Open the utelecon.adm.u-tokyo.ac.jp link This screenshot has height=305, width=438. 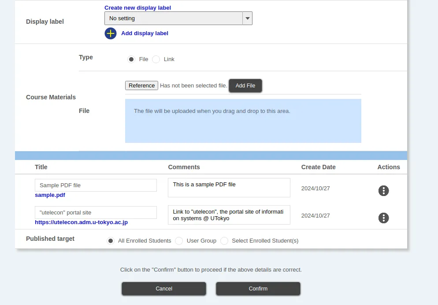tap(81, 222)
